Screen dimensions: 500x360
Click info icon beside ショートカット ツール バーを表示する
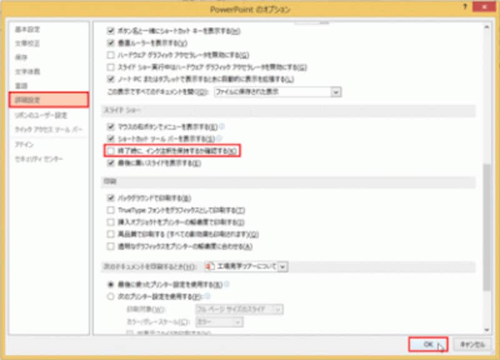219,139
